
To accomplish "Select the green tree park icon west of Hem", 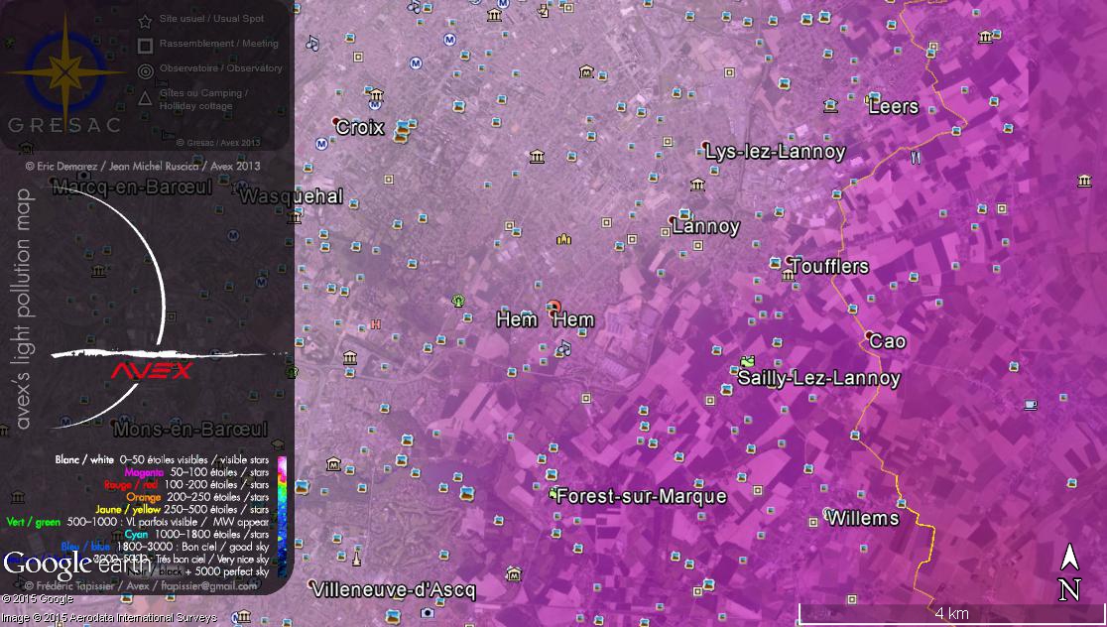I will point(458,301).
